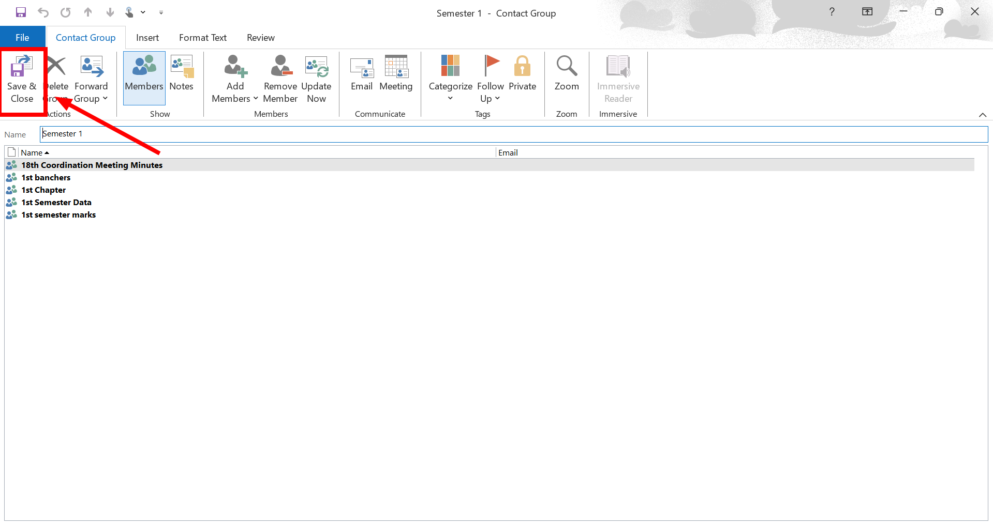This screenshot has height=525, width=993.
Task: Toggle the Private lock
Action: pyautogui.click(x=522, y=73)
